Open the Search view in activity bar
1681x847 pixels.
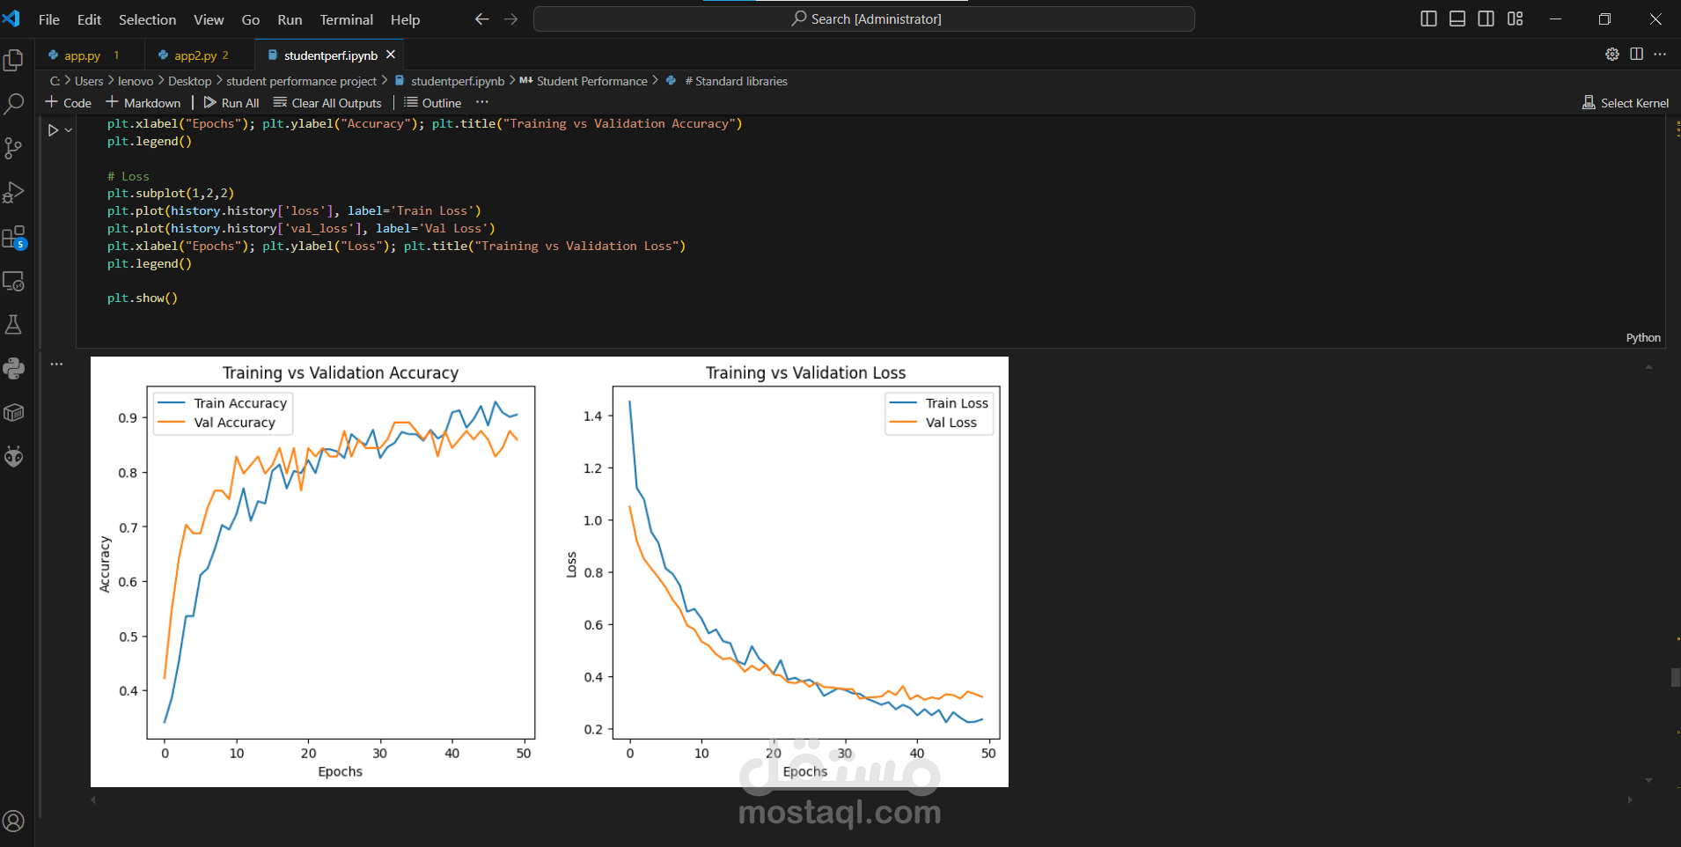(x=14, y=104)
